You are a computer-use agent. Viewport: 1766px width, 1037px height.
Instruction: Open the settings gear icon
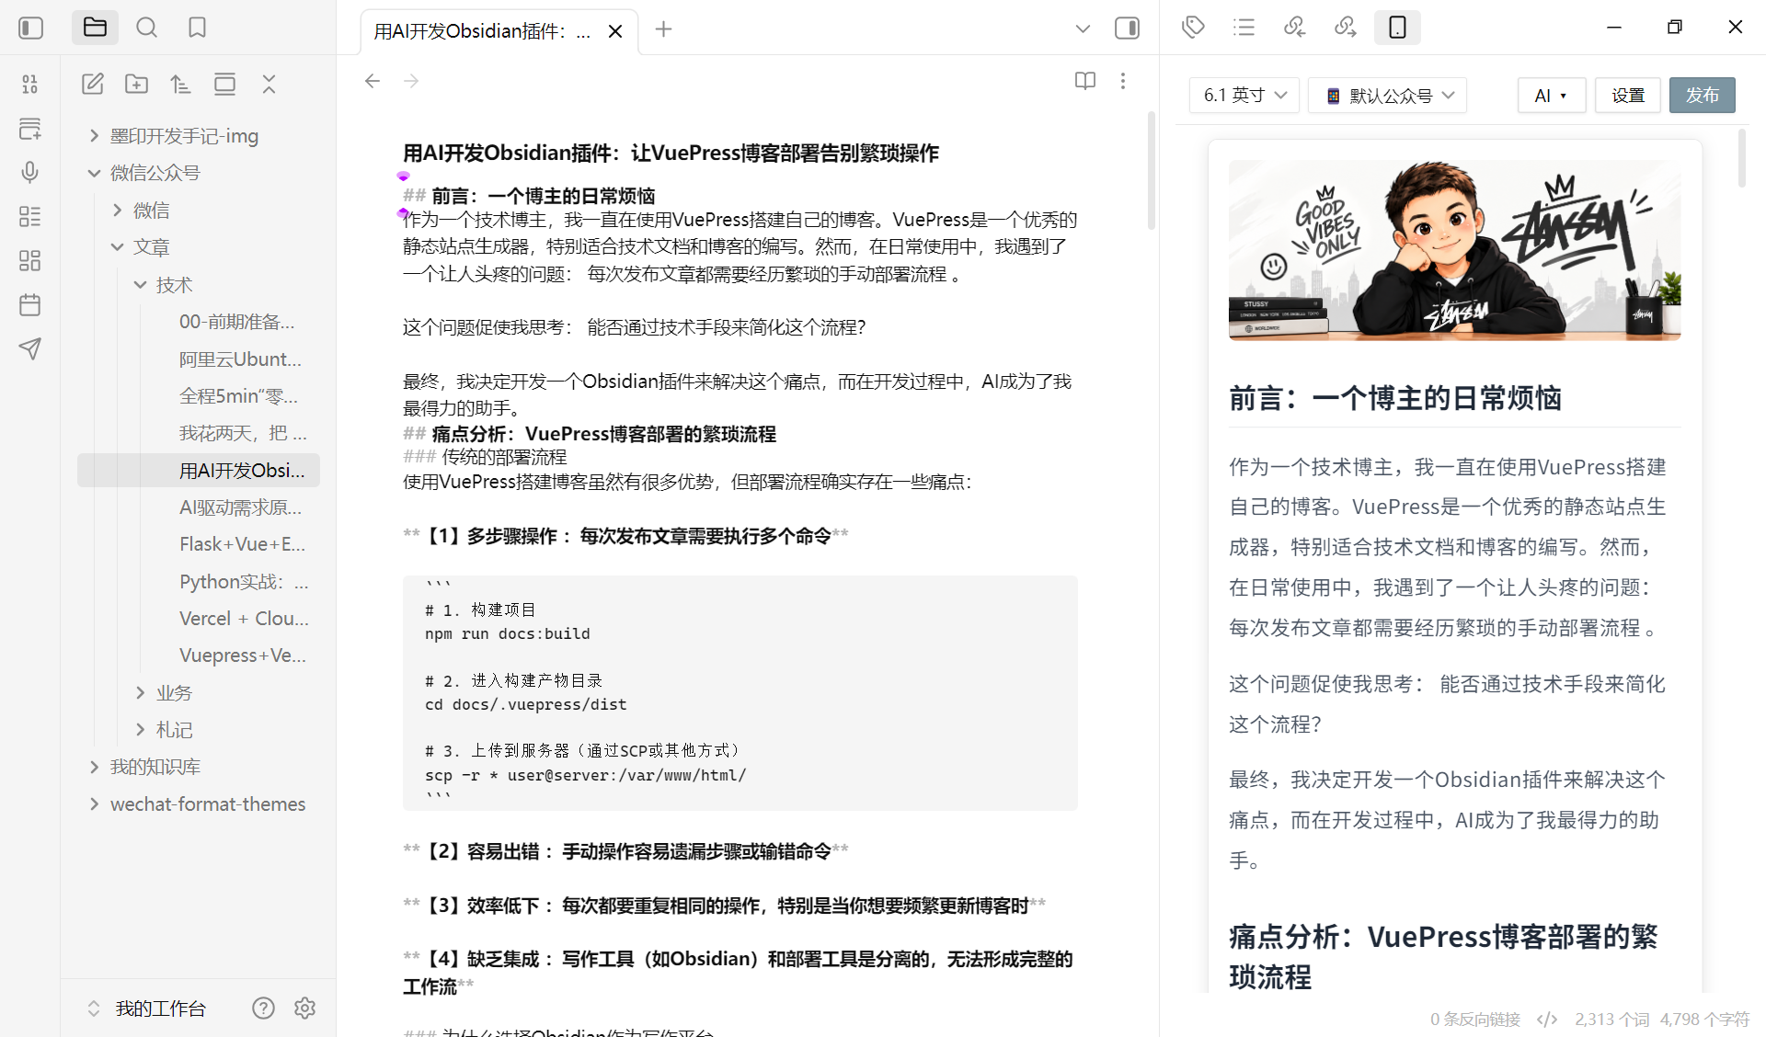pyautogui.click(x=305, y=1009)
